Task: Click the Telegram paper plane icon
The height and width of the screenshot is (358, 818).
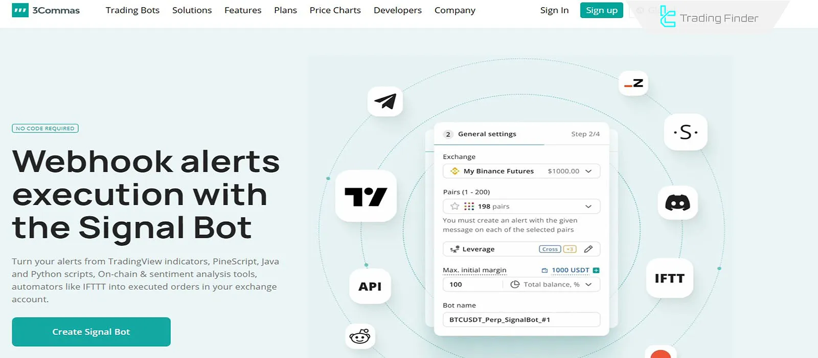Action: (385, 101)
